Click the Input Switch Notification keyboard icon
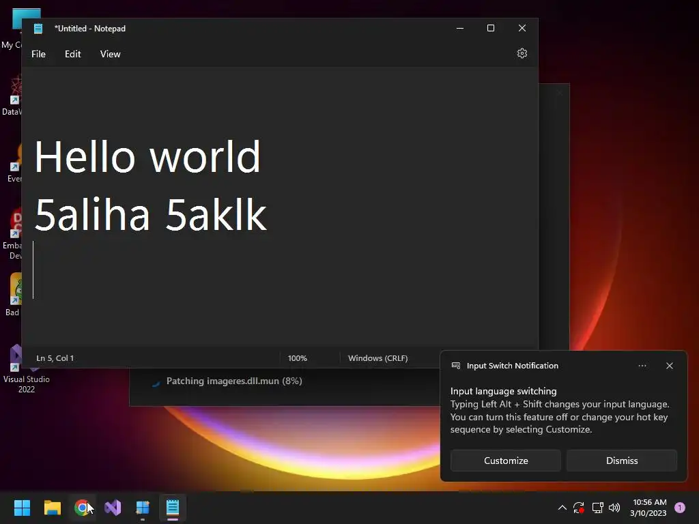Image resolution: width=699 pixels, height=524 pixels. tap(456, 366)
